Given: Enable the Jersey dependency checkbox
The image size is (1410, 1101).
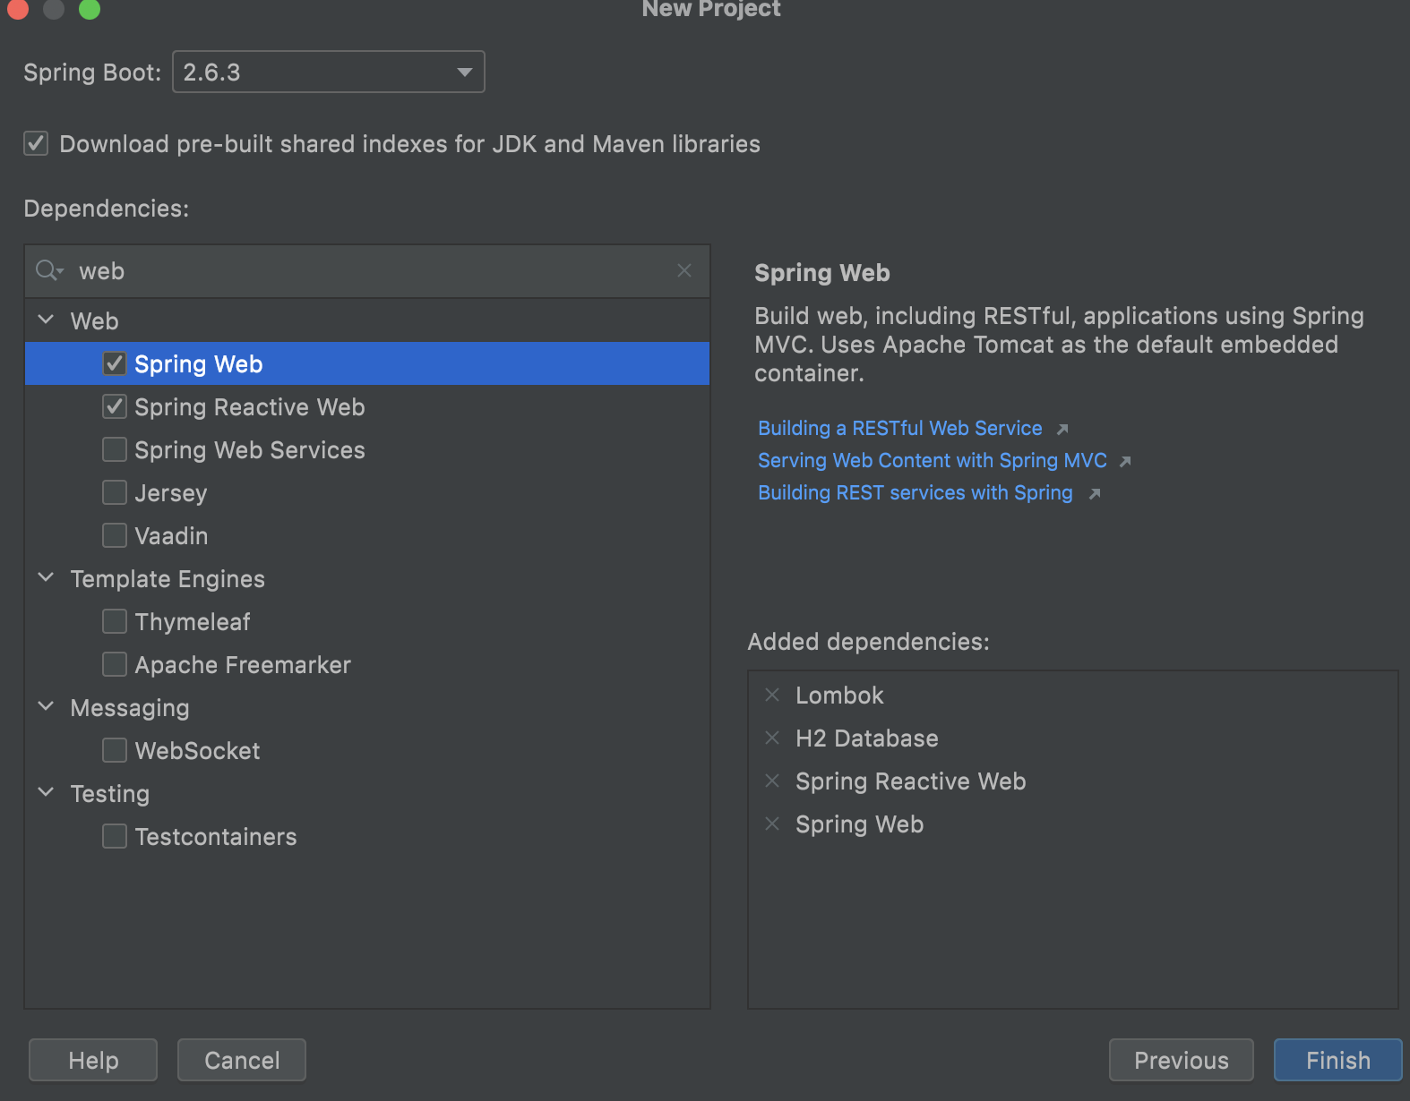Looking at the screenshot, I should click(x=115, y=492).
